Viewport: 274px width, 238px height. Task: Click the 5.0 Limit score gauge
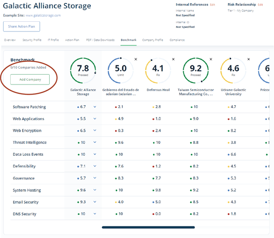tap(121, 71)
